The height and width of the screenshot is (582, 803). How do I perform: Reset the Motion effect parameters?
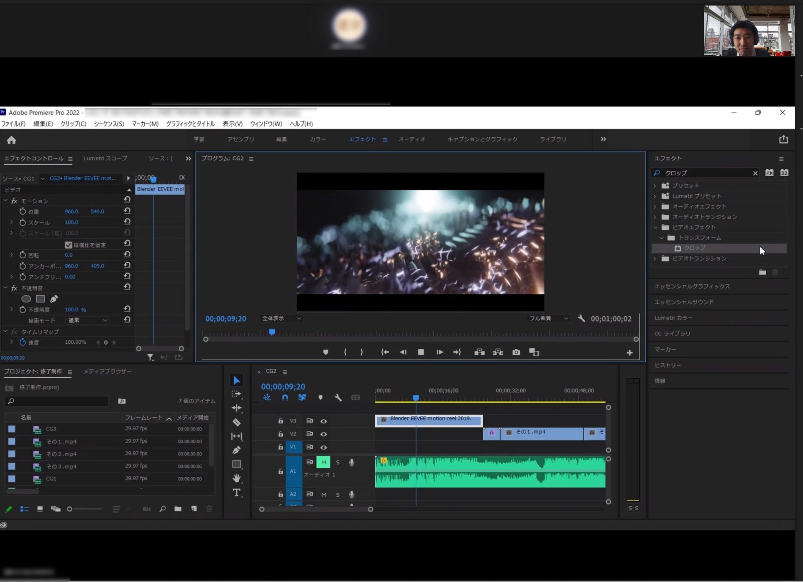(x=127, y=200)
